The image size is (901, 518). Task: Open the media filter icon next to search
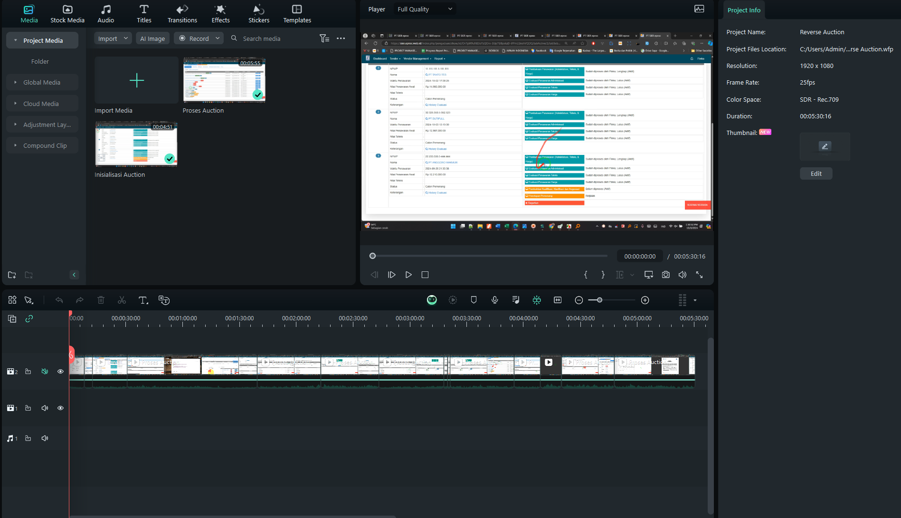tap(324, 38)
